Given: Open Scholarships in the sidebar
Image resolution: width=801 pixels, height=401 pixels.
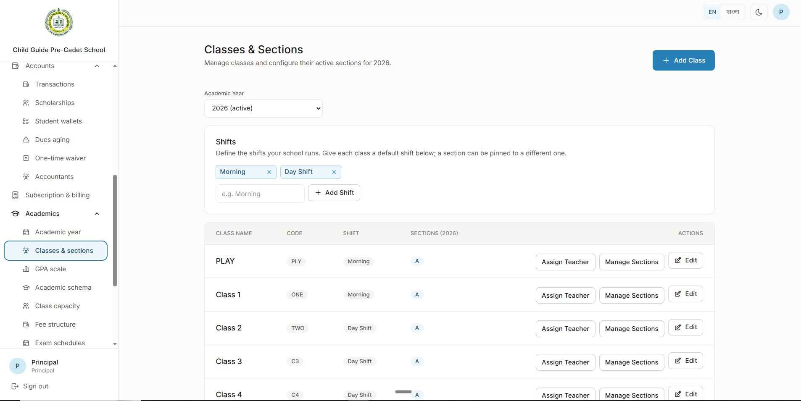Looking at the screenshot, I should click(x=56, y=103).
